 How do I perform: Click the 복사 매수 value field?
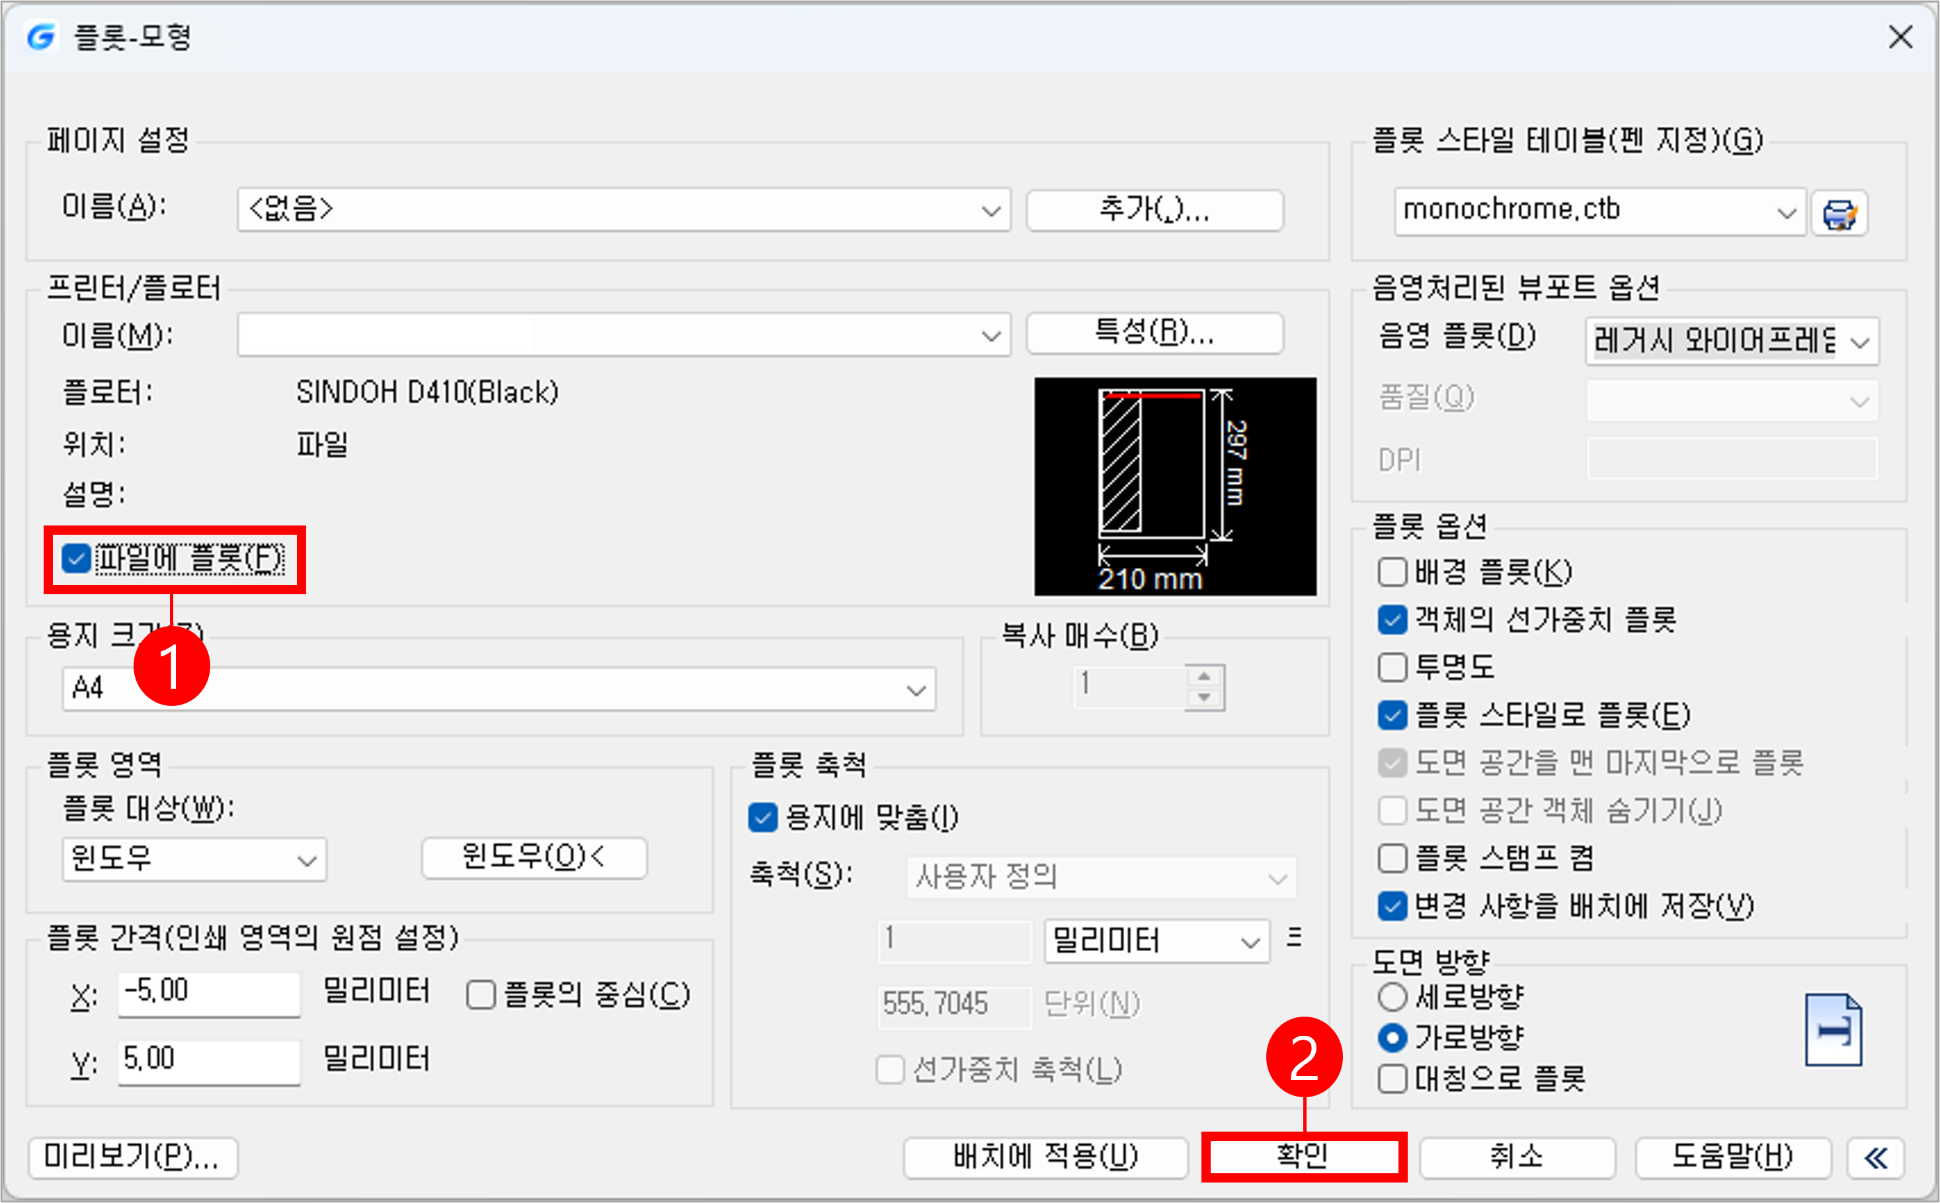(1130, 687)
